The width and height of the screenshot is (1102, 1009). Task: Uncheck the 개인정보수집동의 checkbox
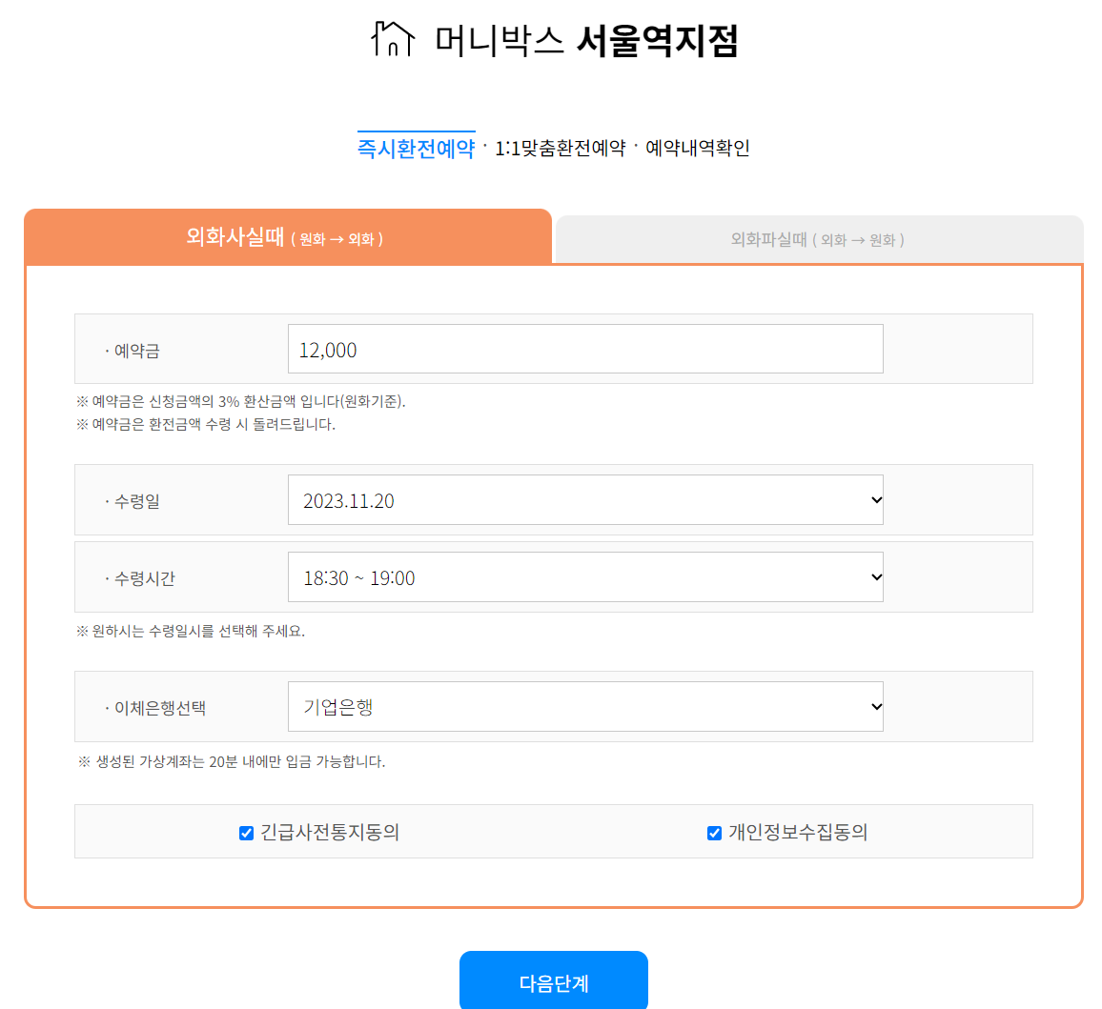713,832
